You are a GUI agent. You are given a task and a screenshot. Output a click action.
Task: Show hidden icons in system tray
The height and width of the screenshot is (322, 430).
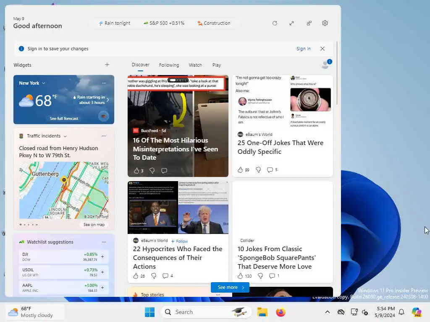point(328,312)
